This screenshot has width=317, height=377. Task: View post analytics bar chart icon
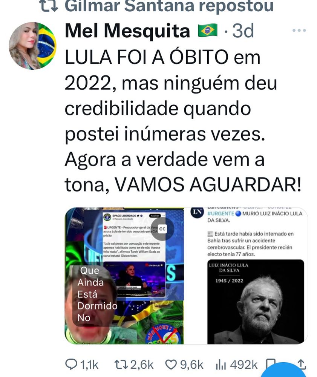221,365
